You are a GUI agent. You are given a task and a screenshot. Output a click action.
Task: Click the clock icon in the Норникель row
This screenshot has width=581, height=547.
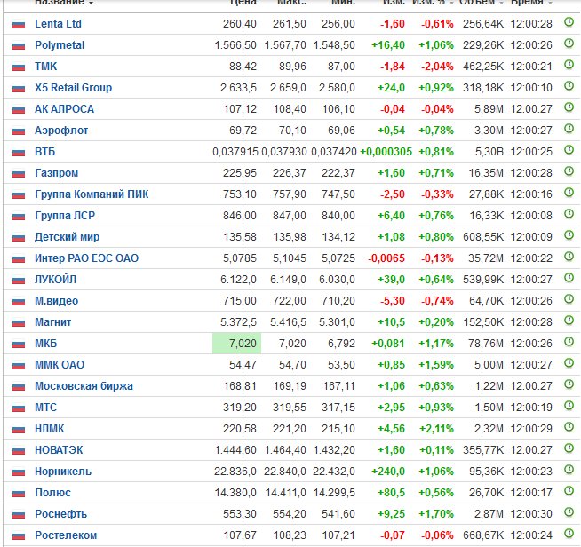tap(569, 469)
